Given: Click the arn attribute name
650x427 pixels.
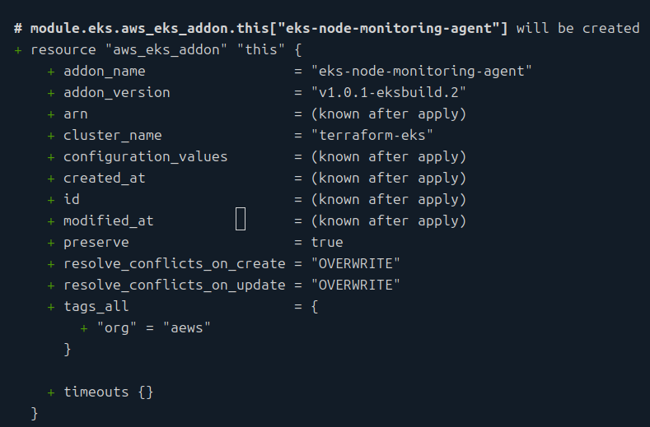Looking at the screenshot, I should (75, 114).
